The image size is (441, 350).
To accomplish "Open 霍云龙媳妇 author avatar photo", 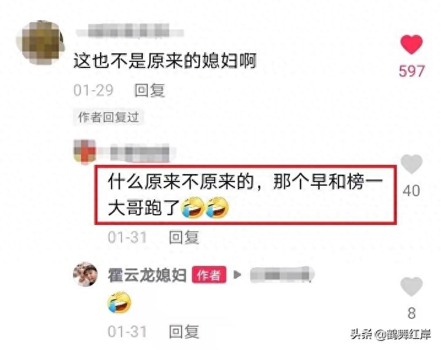I will (x=85, y=275).
